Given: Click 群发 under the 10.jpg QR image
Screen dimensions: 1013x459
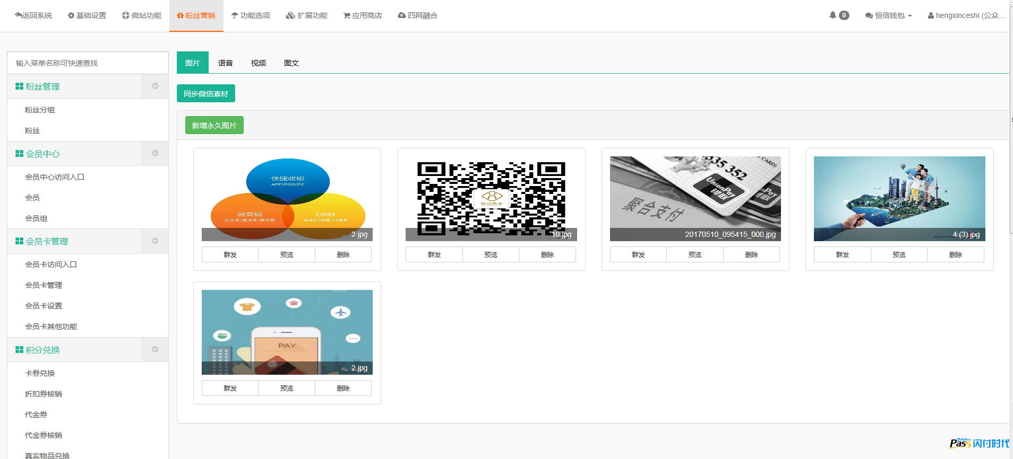Looking at the screenshot, I should (x=434, y=254).
